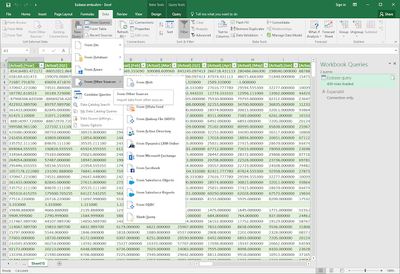Viewport: 400px width, 274px height.
Task: Click the Share button
Action: [x=386, y=14]
